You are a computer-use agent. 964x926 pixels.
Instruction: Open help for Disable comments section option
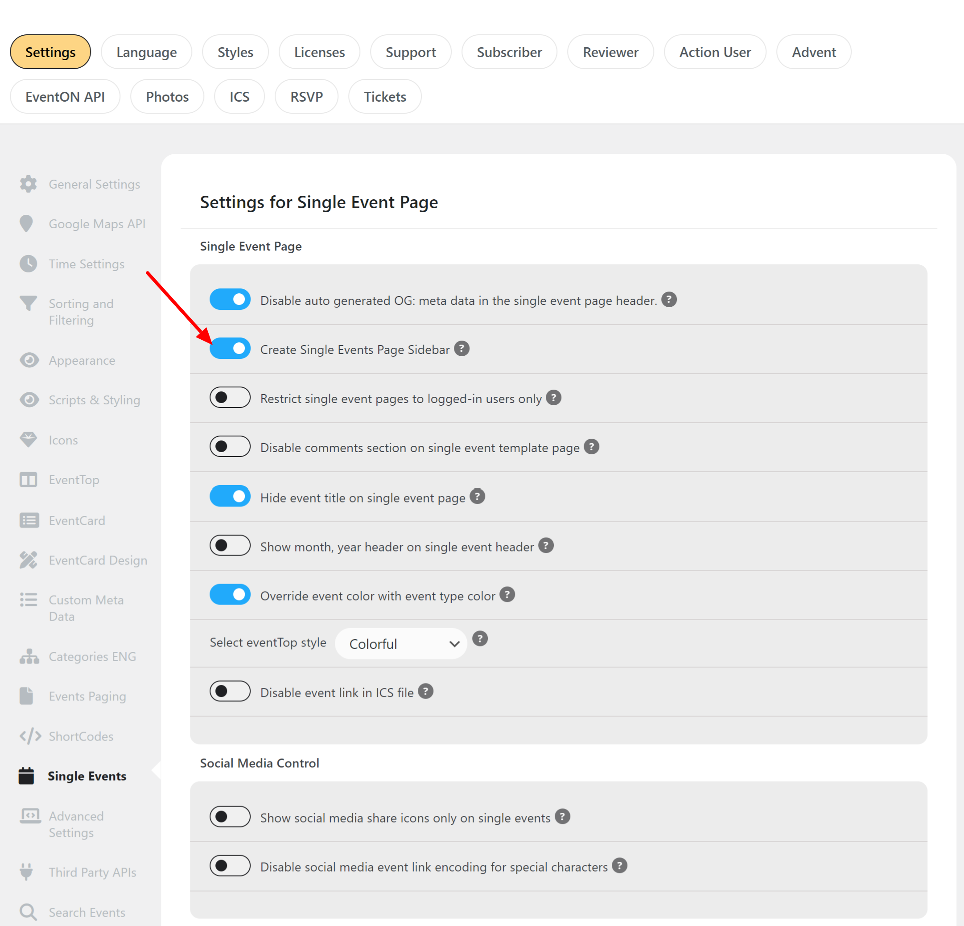click(x=591, y=447)
